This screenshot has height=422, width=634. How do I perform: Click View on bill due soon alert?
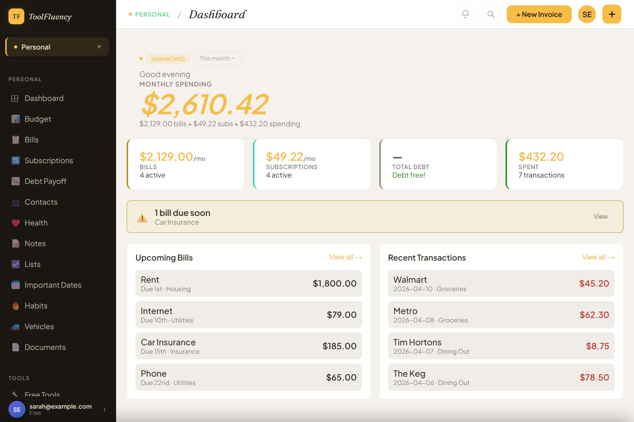601,217
